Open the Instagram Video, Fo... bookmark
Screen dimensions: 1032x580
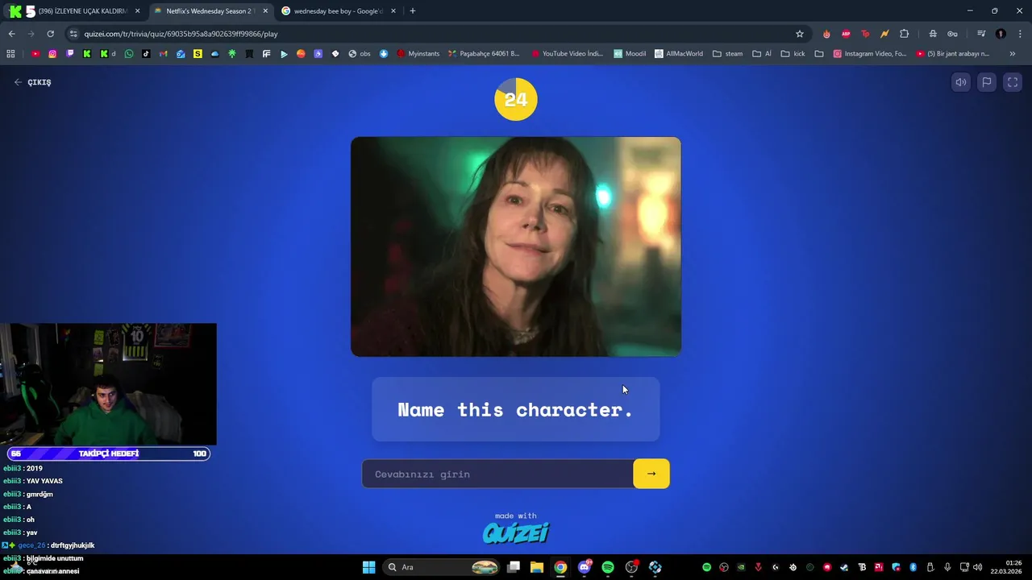(870, 54)
